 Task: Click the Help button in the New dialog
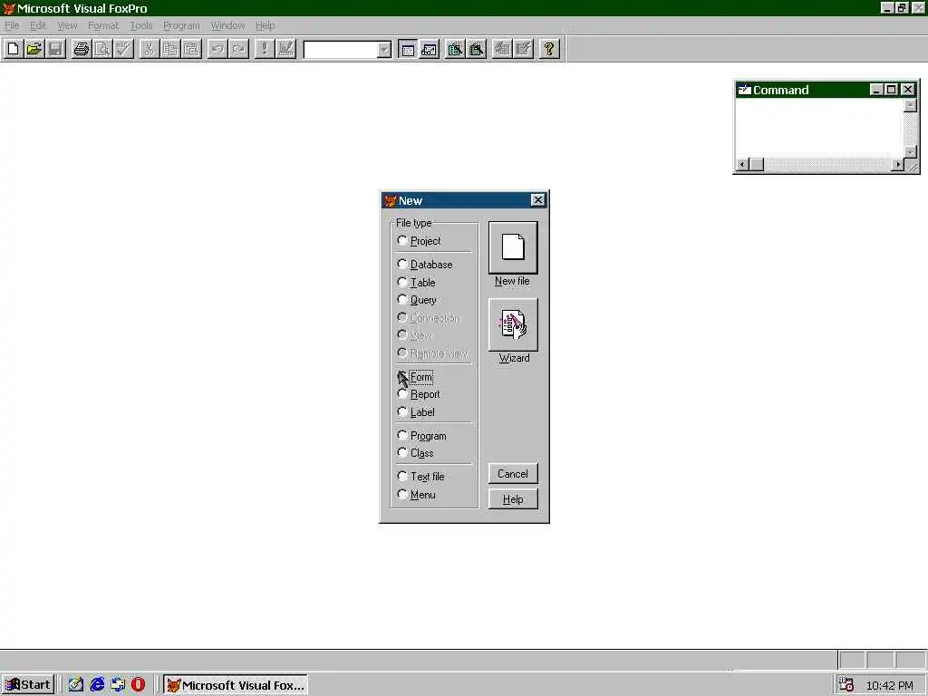click(x=513, y=499)
